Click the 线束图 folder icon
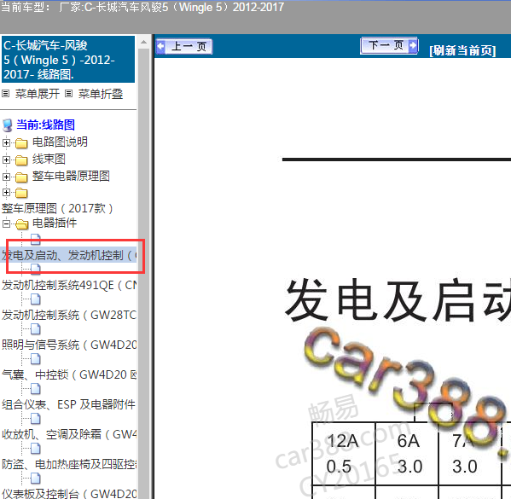511x499 pixels. click(x=21, y=160)
